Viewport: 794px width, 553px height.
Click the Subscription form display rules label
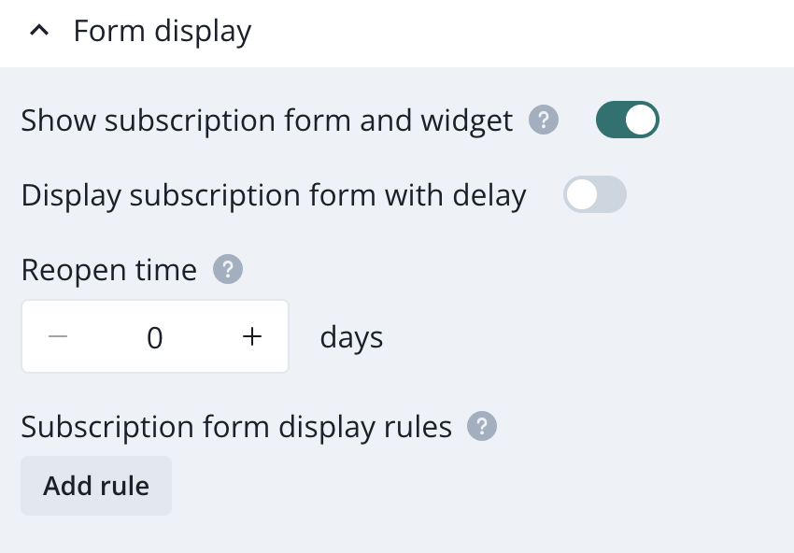point(236,427)
